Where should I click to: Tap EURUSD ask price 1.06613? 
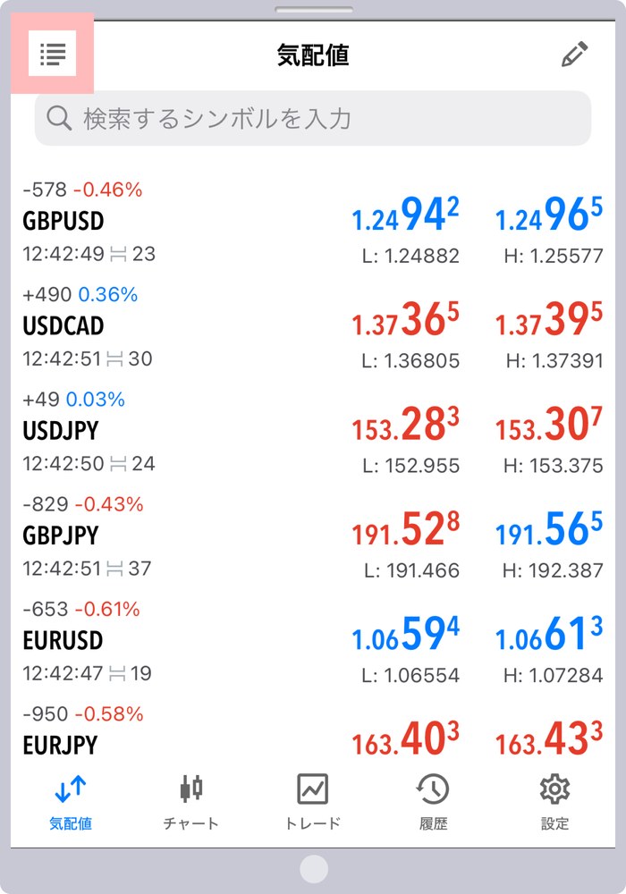point(549,634)
